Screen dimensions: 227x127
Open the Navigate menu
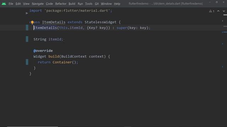(x=38, y=4)
